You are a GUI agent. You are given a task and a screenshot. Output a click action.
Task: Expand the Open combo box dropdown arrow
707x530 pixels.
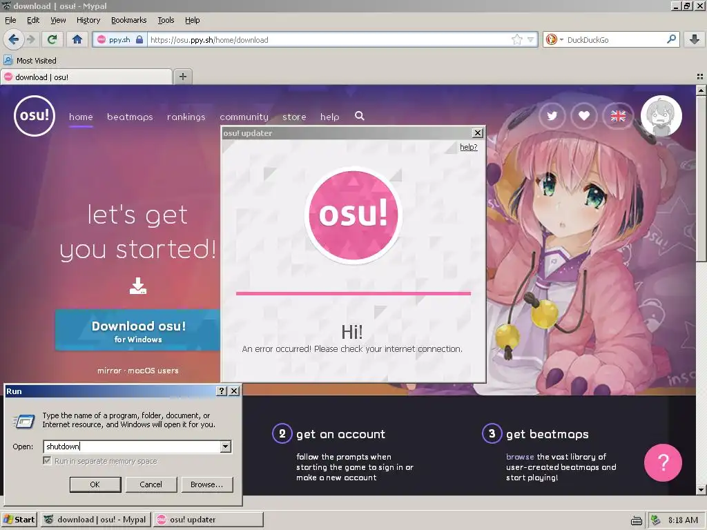click(226, 446)
